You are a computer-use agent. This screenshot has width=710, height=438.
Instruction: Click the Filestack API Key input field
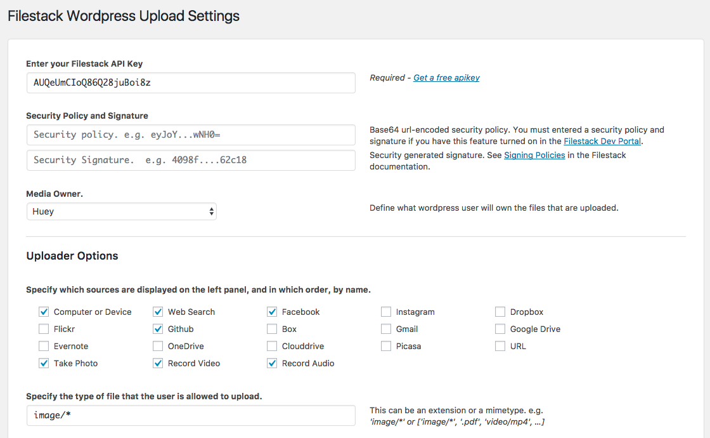coord(190,83)
